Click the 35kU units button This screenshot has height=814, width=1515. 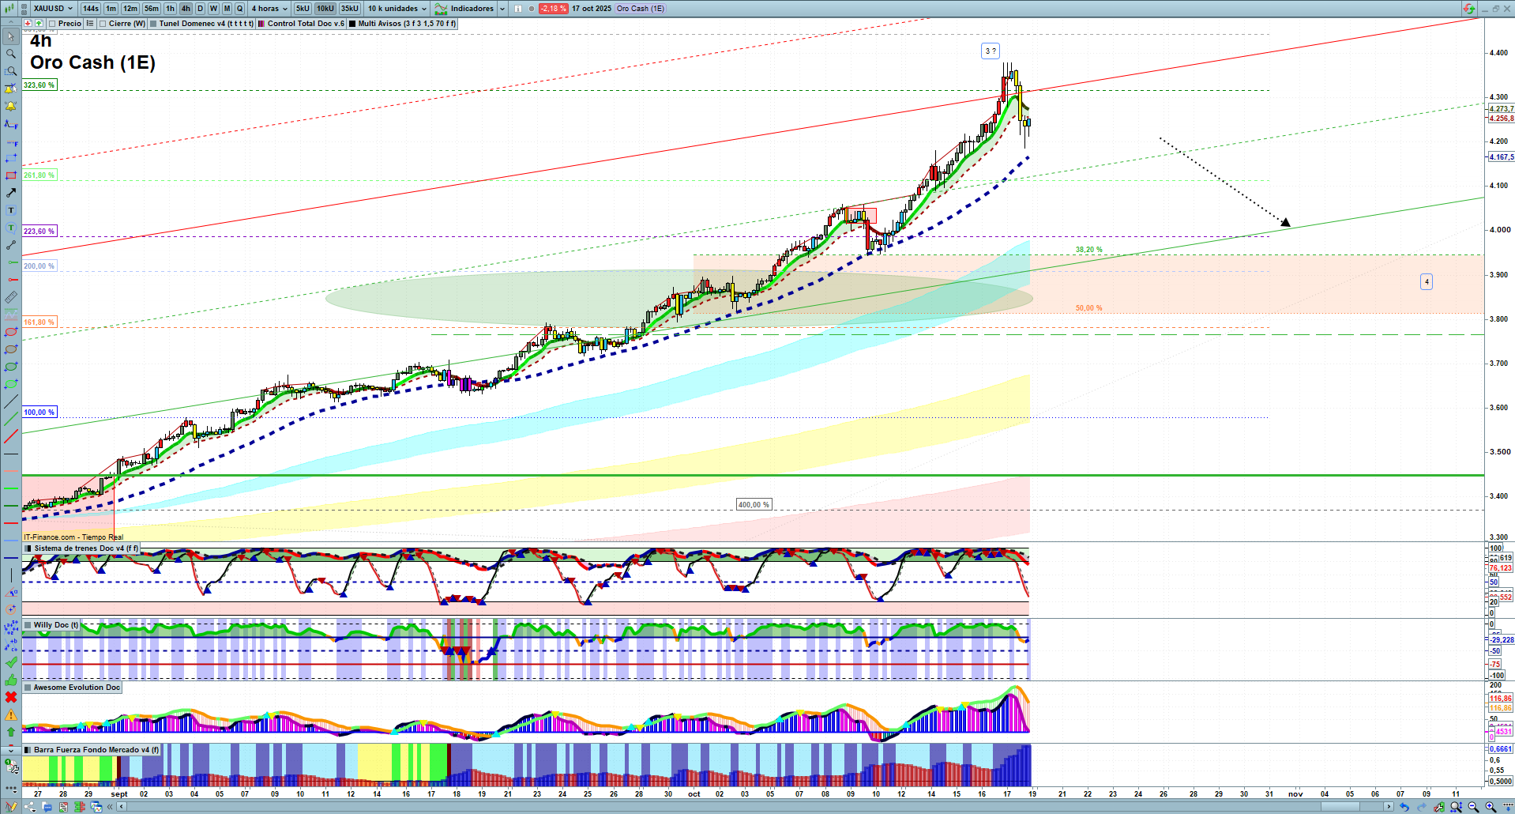350,9
